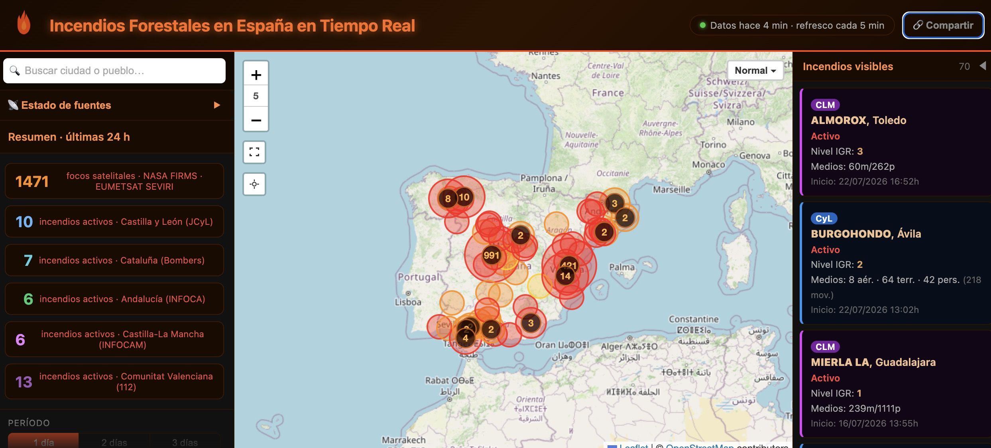Select the 2 días period option

click(114, 441)
